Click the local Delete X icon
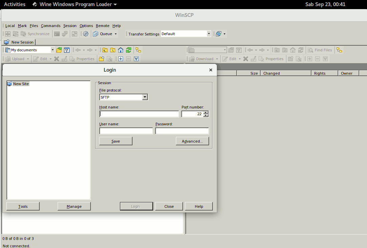 click(56, 59)
